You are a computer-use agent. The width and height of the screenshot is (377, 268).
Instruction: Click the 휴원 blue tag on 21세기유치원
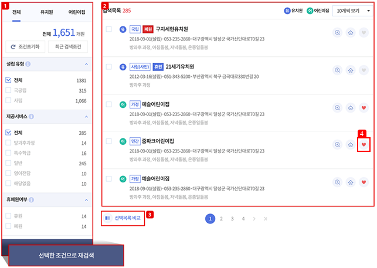[x=158, y=67]
